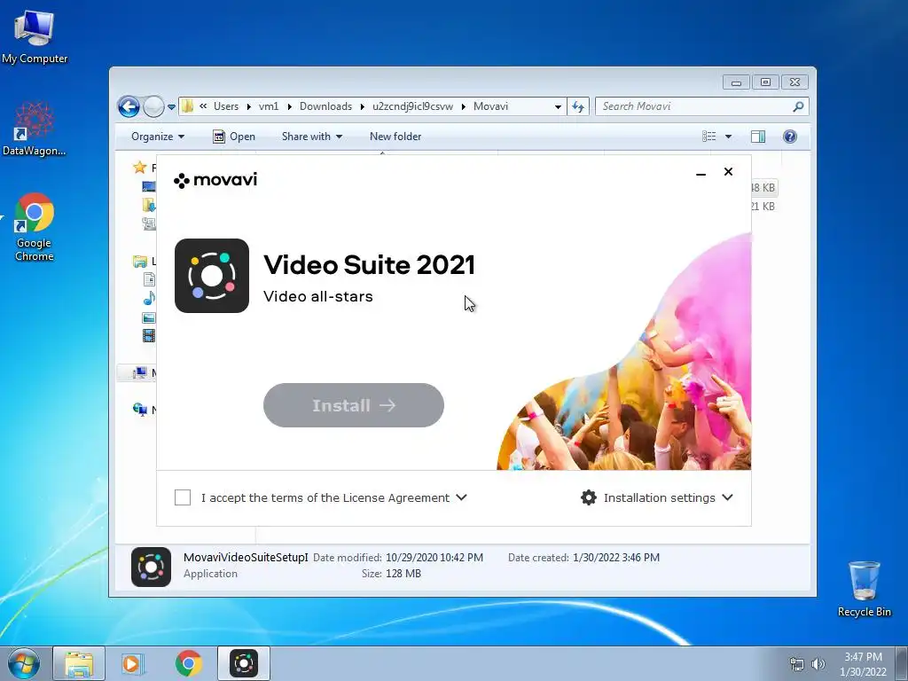Select the Videos library icon
This screenshot has width=908, height=681.
(x=149, y=336)
